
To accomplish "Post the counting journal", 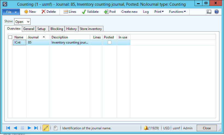I will (106, 12).
